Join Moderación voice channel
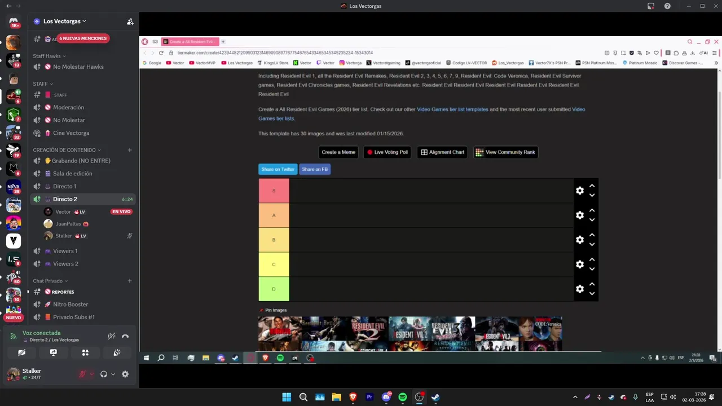722x406 pixels. point(83,107)
